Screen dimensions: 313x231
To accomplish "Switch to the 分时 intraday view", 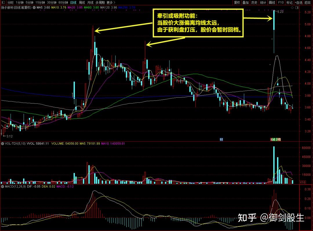I will coord(10,2).
